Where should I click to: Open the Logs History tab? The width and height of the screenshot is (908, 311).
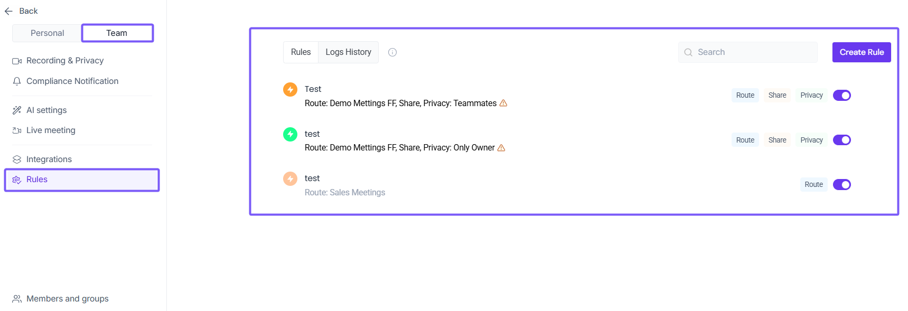click(348, 52)
